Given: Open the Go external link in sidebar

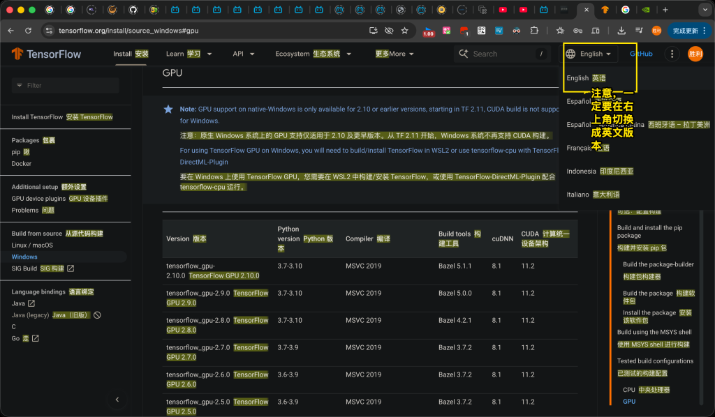Looking at the screenshot, I should coord(25,338).
